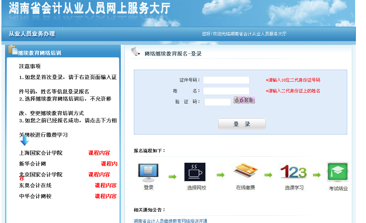
Task: Refresh the captcha image showing 6688
Action: point(244,100)
